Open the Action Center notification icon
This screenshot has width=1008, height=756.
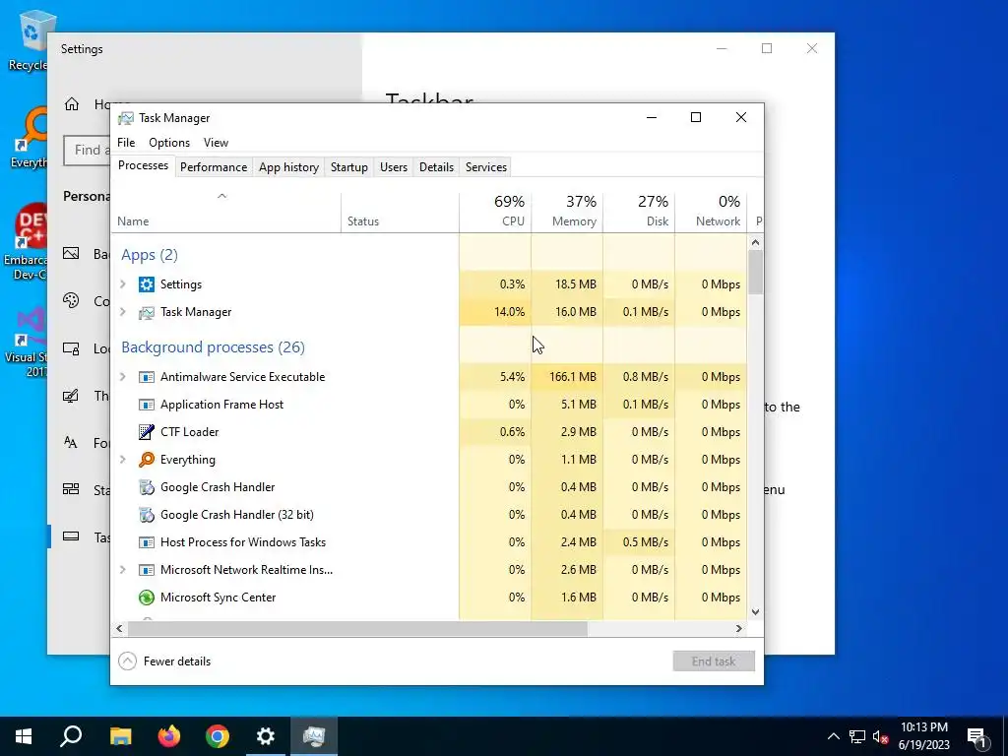tap(977, 736)
